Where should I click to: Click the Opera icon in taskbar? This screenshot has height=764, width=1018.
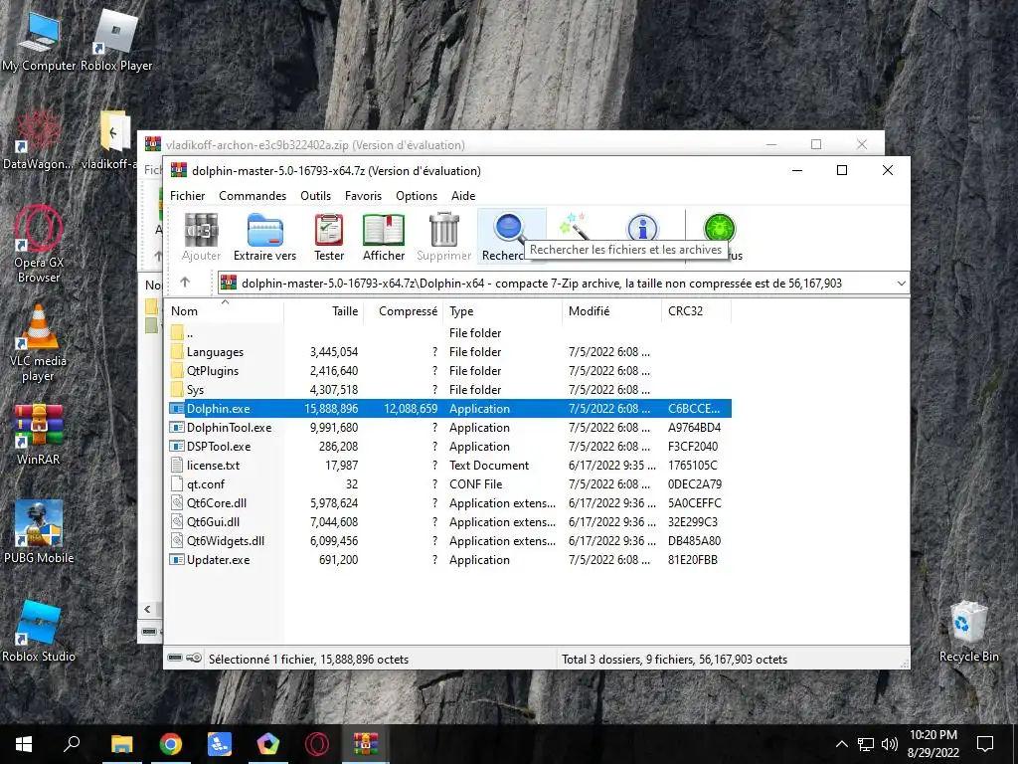pos(317,744)
